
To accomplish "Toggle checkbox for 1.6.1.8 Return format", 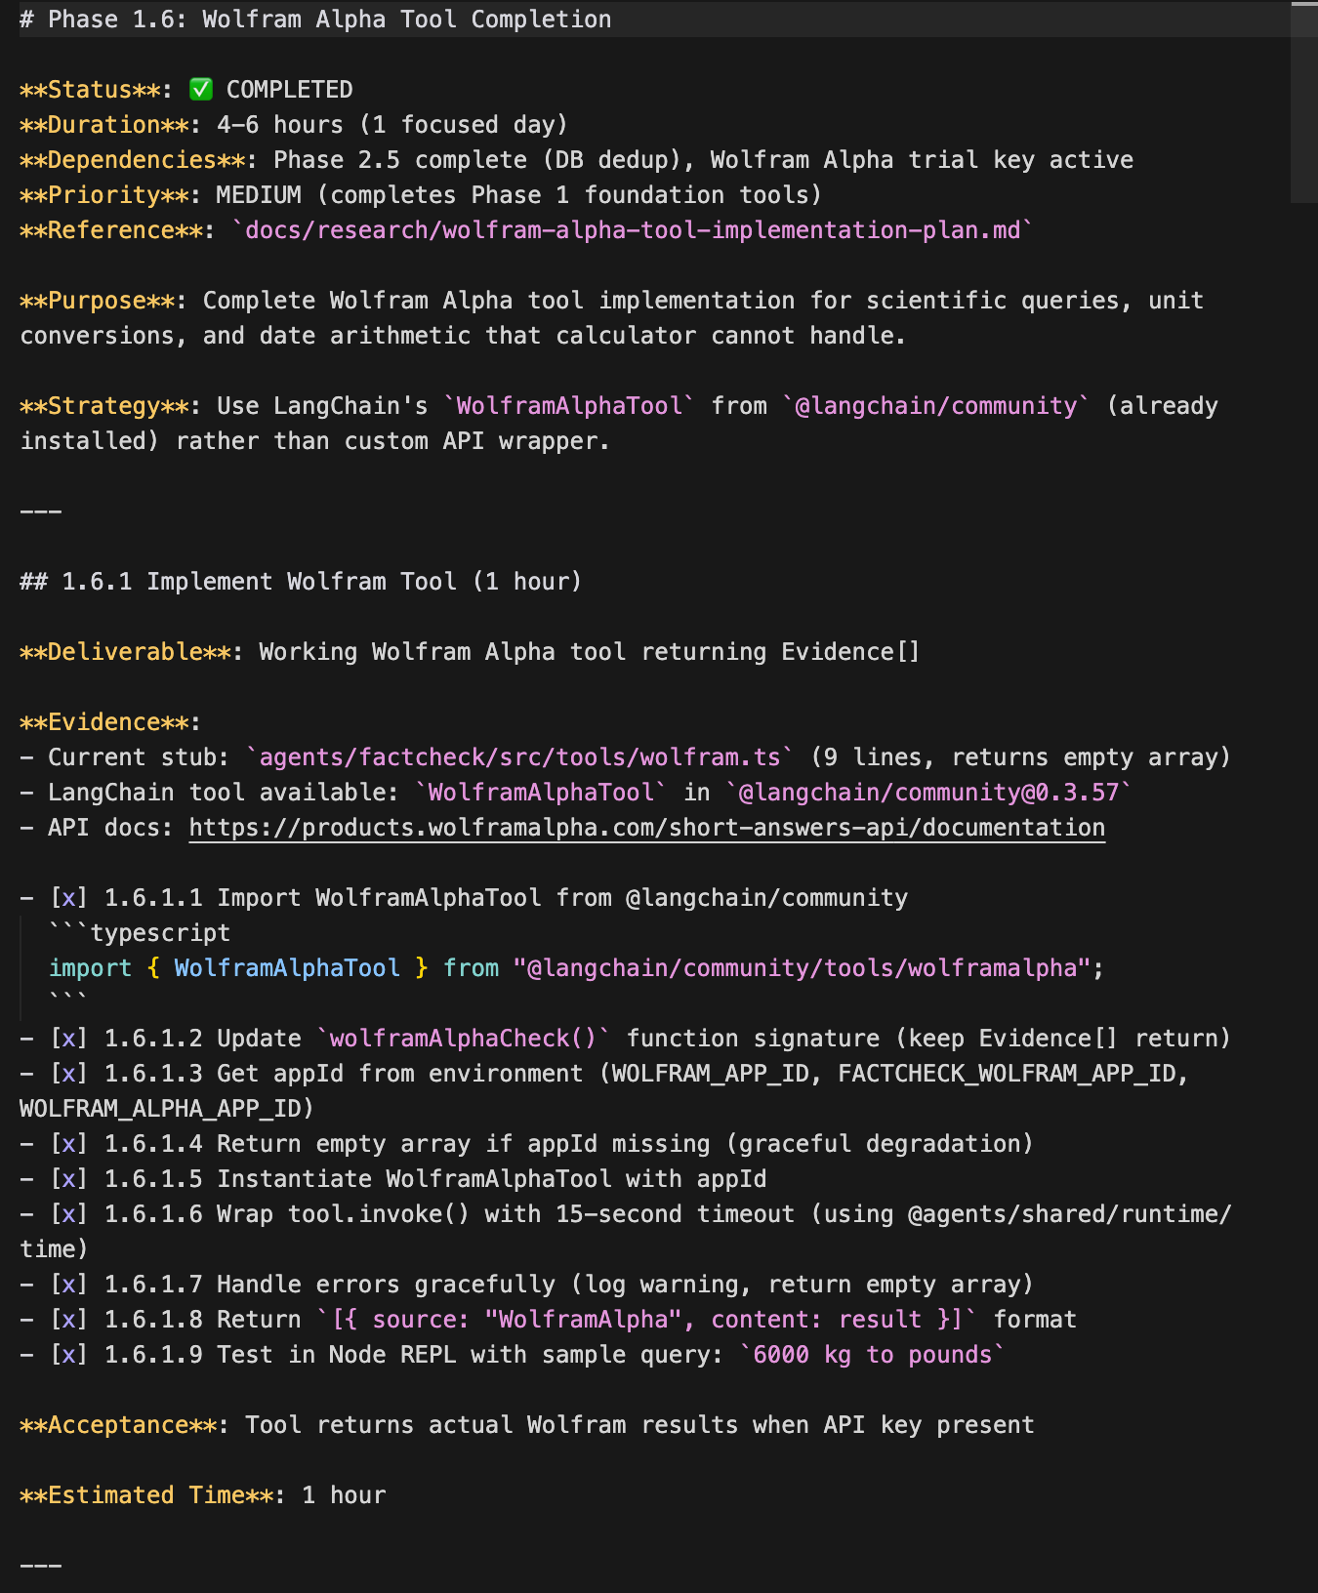I will [68, 1320].
